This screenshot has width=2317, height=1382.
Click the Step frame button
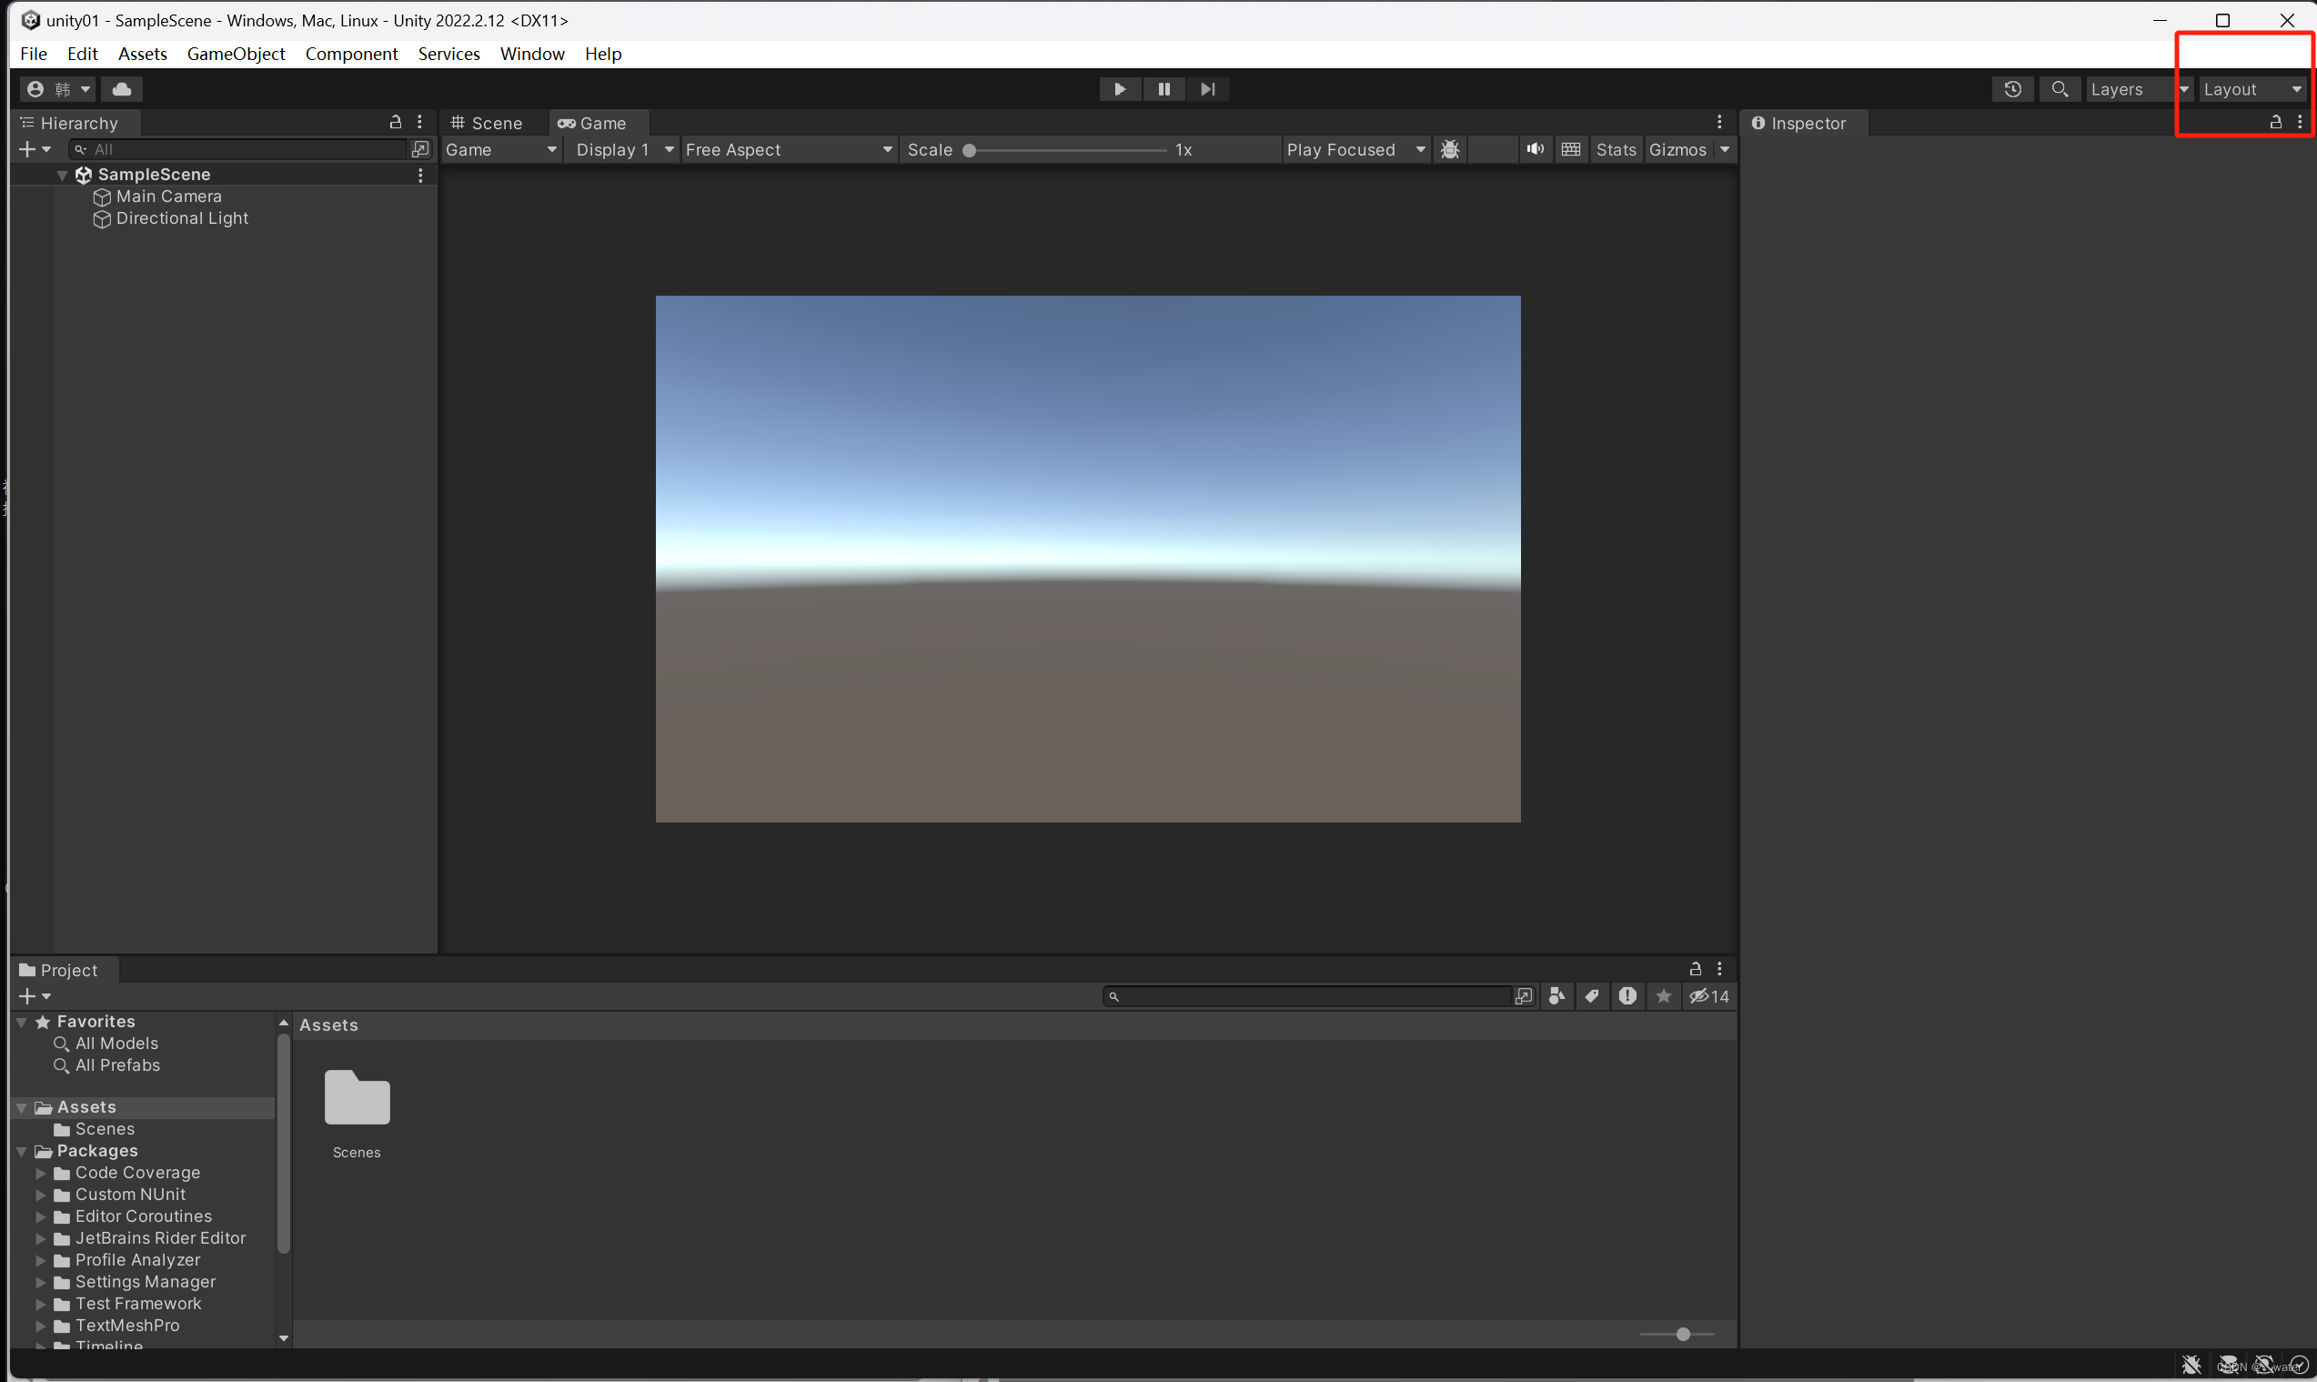[1207, 88]
